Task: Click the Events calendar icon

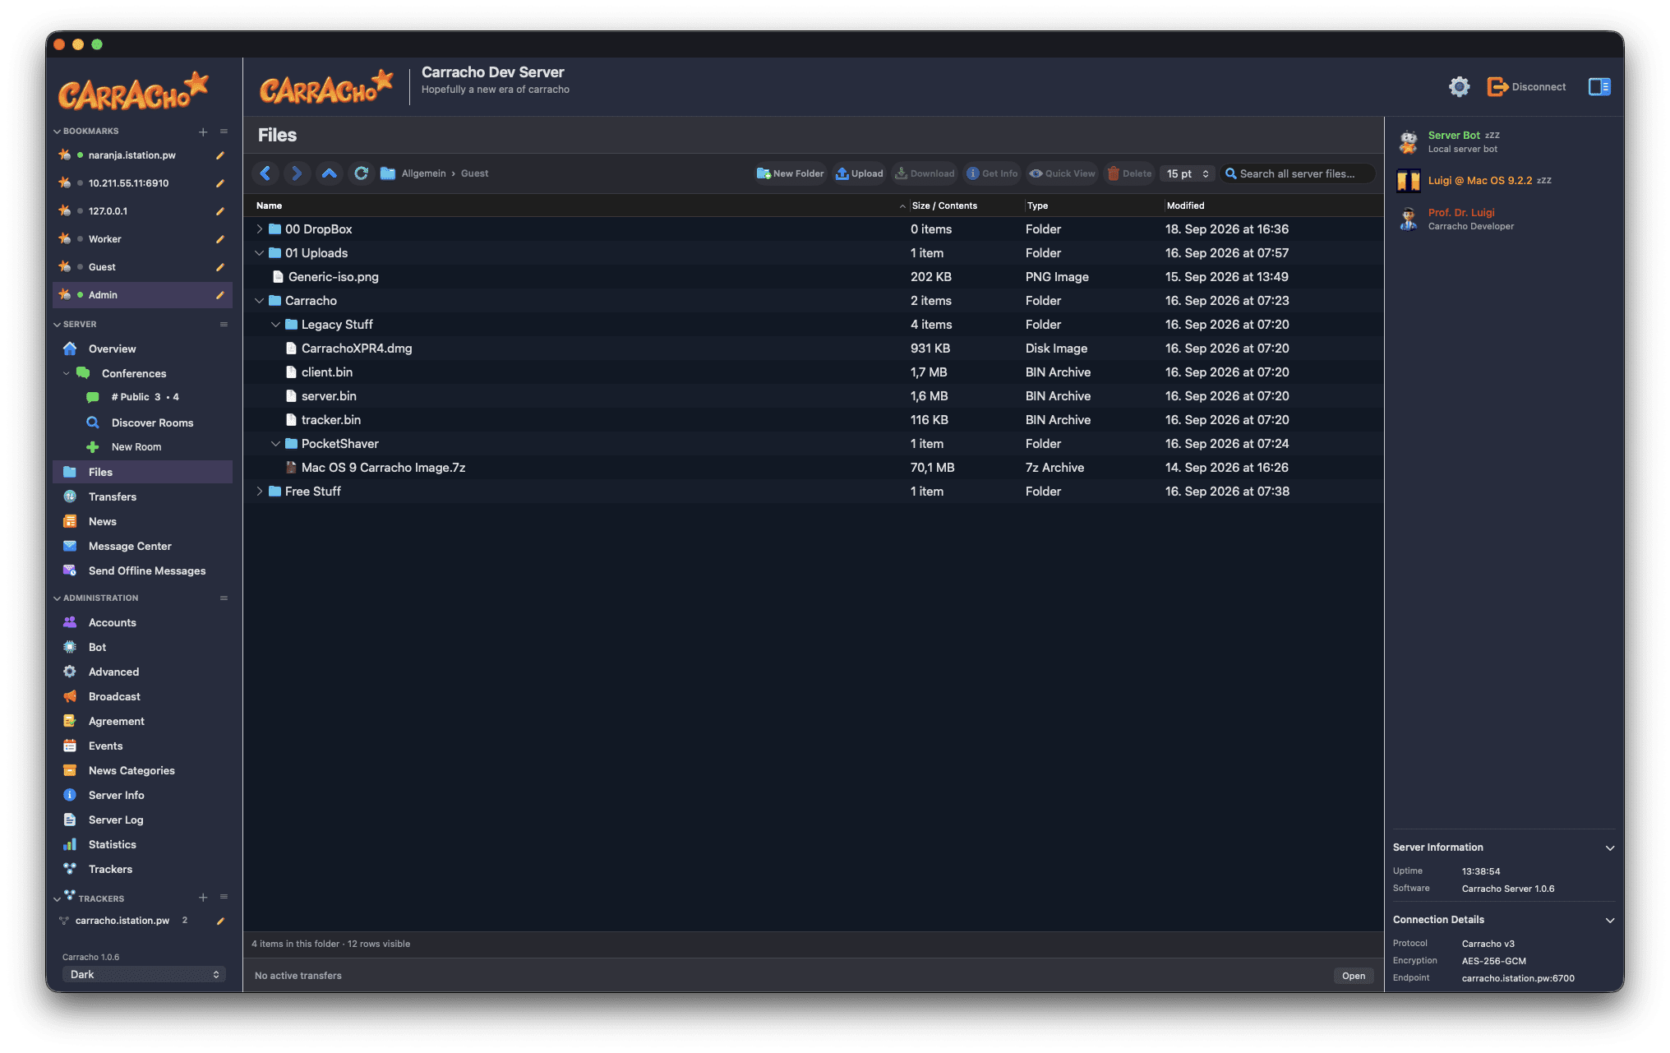Action: [x=70, y=746]
